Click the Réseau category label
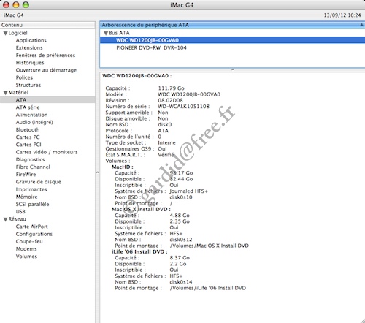The image size is (365, 323). point(17,219)
